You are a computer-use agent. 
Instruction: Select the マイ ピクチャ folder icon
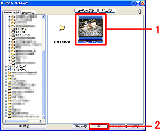13,29
